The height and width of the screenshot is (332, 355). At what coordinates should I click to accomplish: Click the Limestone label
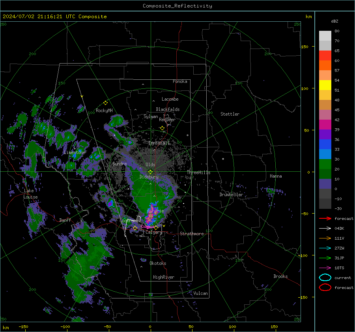[75, 152]
